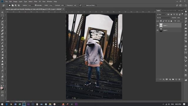This screenshot has height=106, width=188.
Task: Open the Kind filter dropdown
Action: tap(161, 14)
